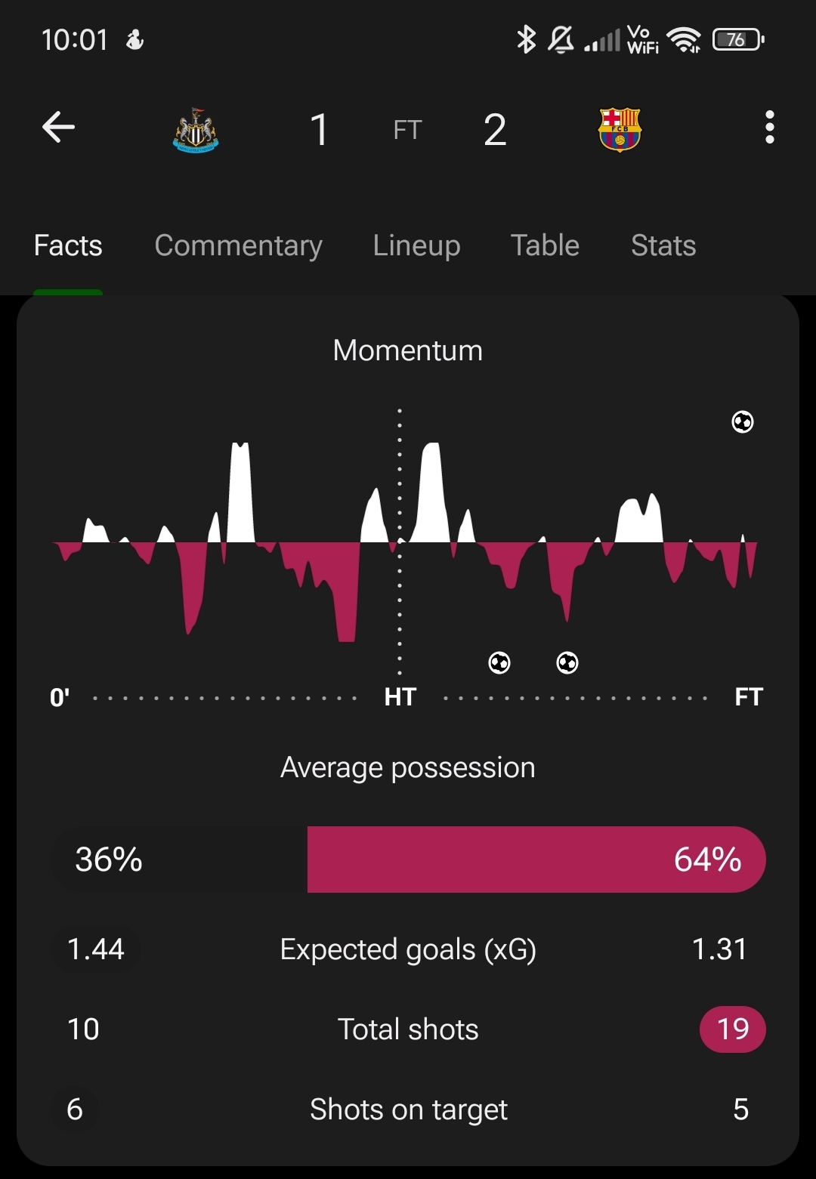
Task: Tap the top-right goal ball marker
Action: click(x=743, y=421)
